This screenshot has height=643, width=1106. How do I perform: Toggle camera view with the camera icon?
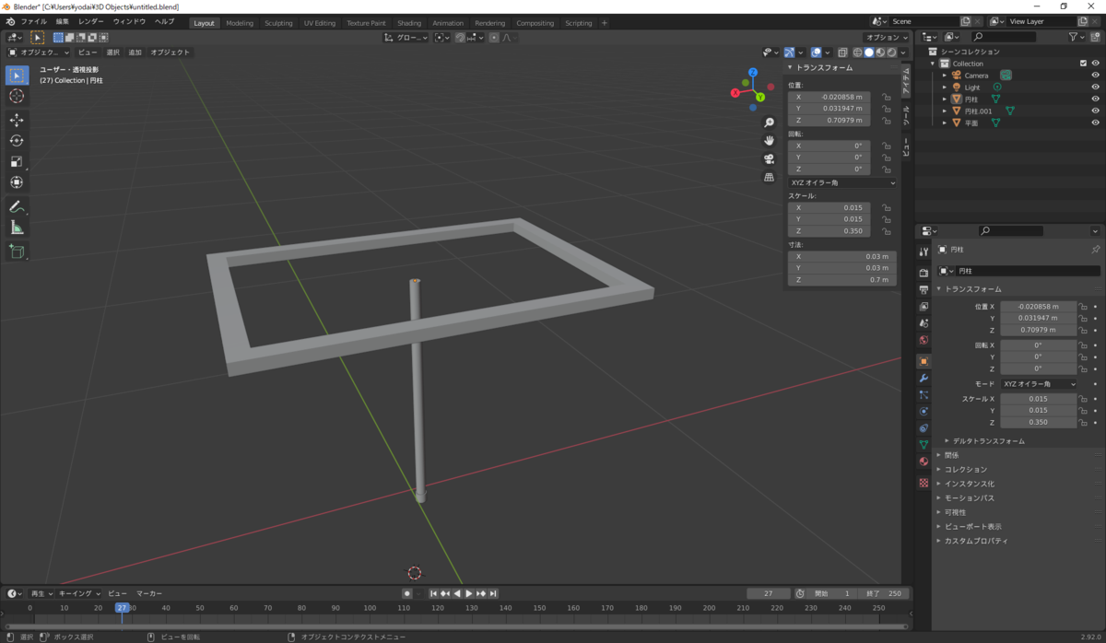click(x=769, y=158)
